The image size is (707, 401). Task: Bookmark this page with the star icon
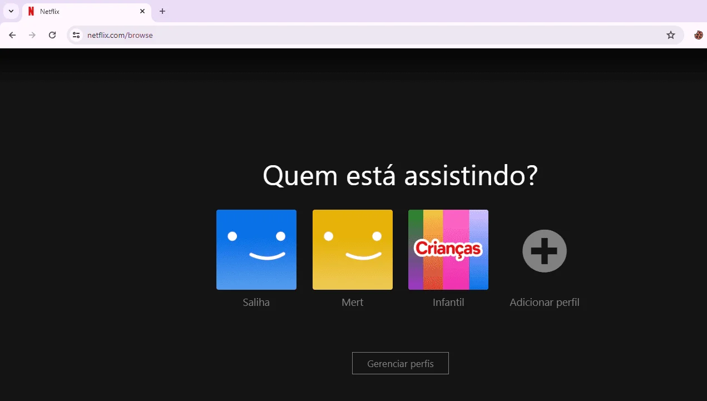[x=671, y=35]
